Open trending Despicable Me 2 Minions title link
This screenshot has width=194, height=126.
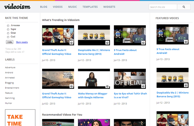click(x=94, y=52)
